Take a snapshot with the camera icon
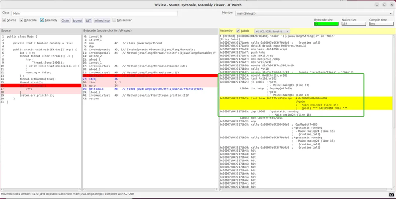 (391, 195)
